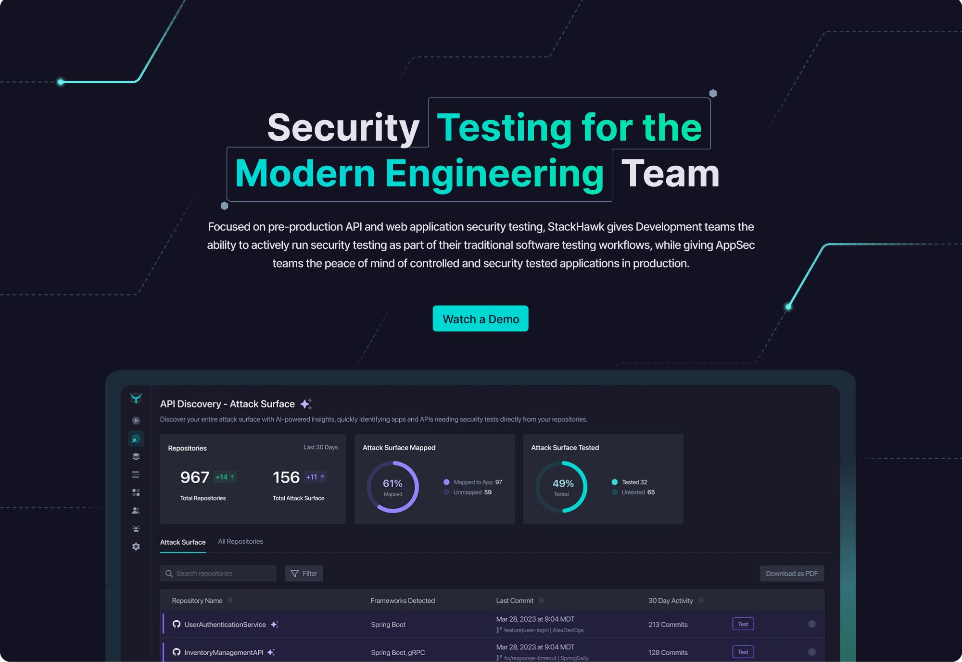Viewport: 962px width, 662px height.
Task: Click Download as PDF button
Action: point(792,574)
